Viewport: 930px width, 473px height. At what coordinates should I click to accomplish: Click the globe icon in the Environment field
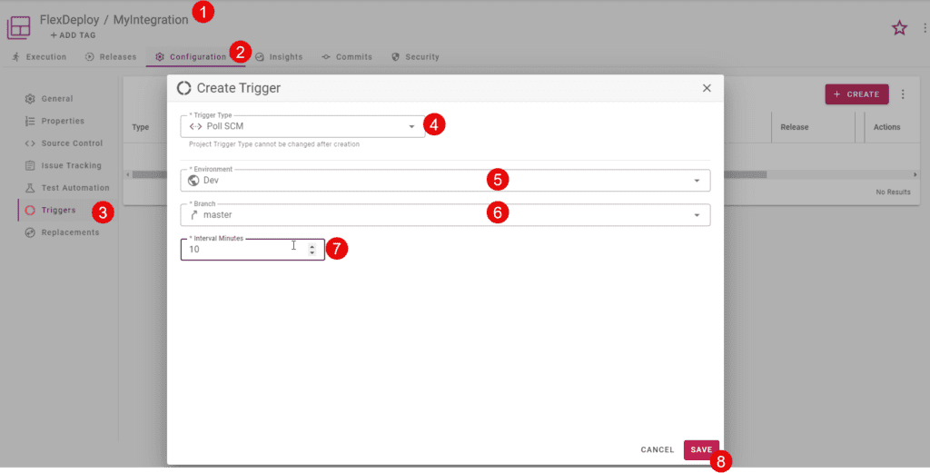coord(193,180)
